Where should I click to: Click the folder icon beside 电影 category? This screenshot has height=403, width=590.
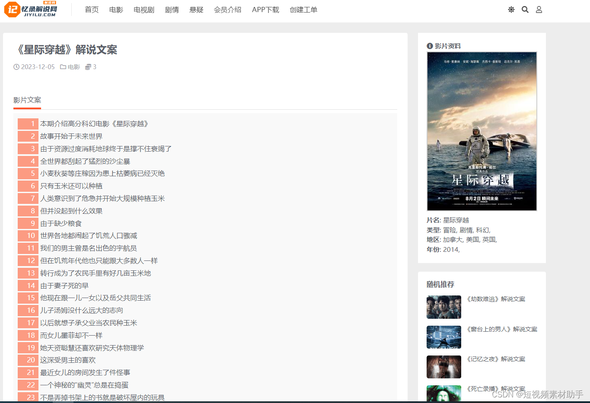click(x=63, y=67)
